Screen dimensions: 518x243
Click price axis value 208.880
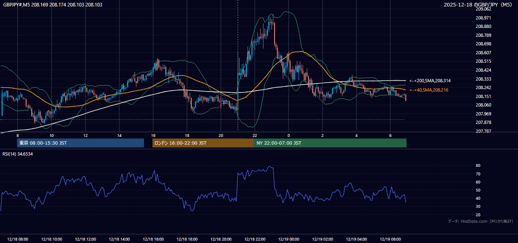[483, 27]
